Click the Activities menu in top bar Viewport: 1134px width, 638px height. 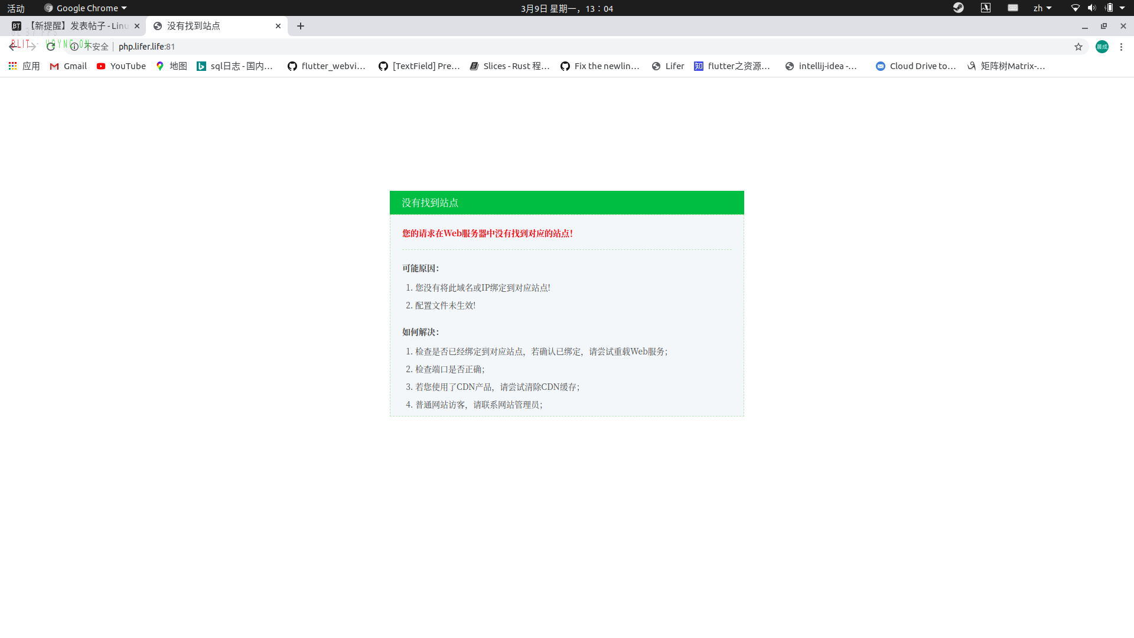tap(16, 8)
